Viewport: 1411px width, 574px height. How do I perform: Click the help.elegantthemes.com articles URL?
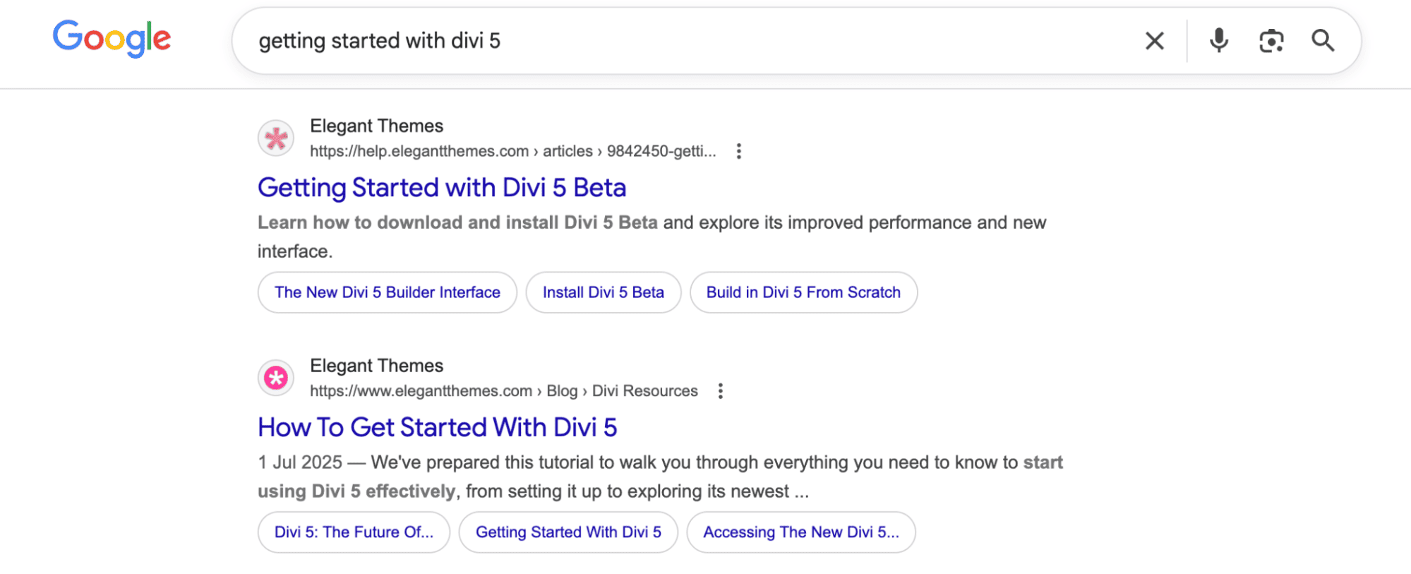[513, 151]
